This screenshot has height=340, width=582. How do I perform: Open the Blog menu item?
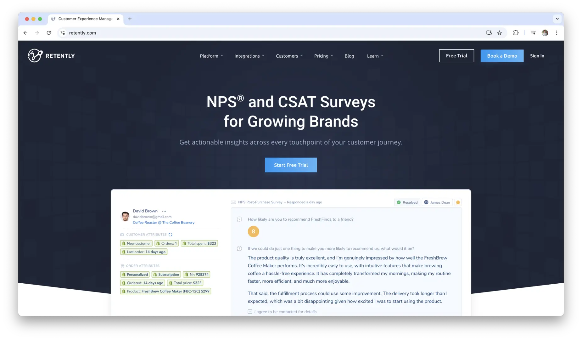tap(349, 56)
